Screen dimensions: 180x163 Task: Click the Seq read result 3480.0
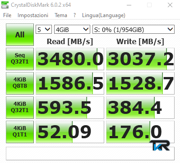[x=70, y=59]
